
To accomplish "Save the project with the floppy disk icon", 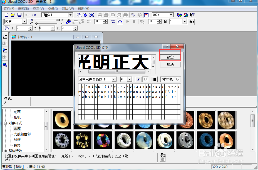I will coord(19,15).
